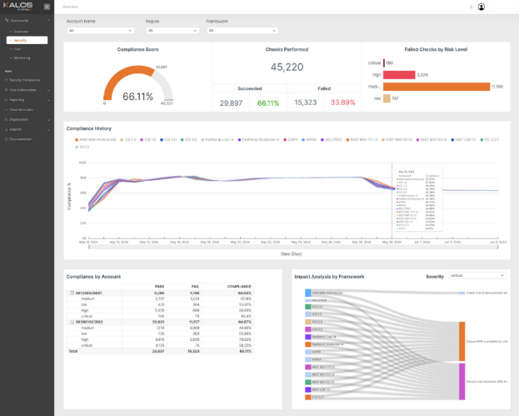Click the medium risk level bar
Viewport: 519px width, 416px height.
coord(437,87)
